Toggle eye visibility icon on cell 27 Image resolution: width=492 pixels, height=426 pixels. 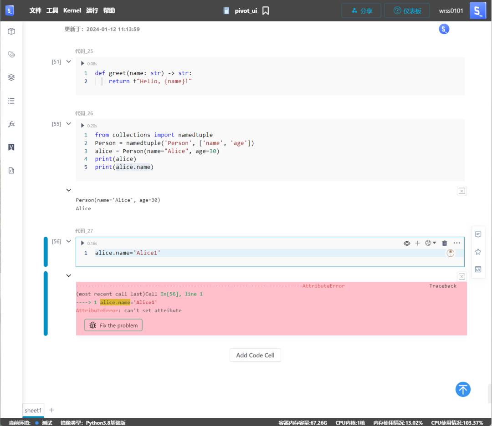[407, 243]
